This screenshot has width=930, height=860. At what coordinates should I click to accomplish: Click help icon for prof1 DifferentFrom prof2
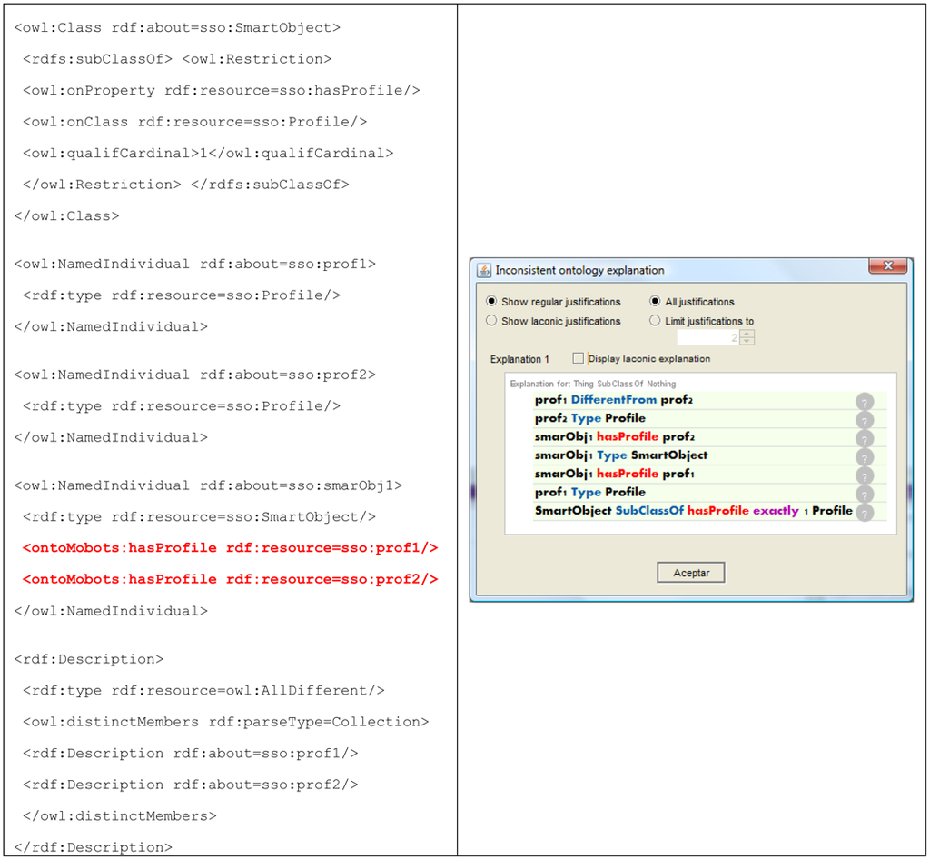click(x=864, y=402)
